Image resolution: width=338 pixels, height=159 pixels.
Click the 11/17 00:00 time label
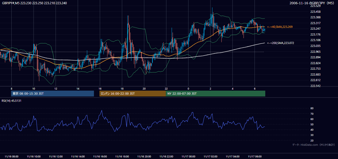pyautogui.click(x=188, y=157)
